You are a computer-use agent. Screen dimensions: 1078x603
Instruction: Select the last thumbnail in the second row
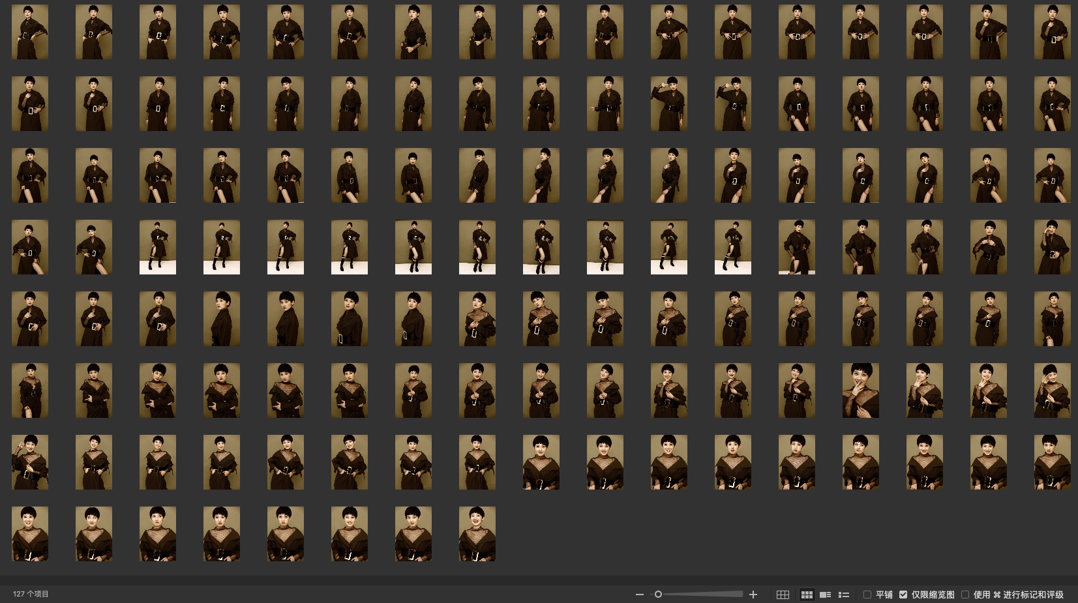[1052, 104]
